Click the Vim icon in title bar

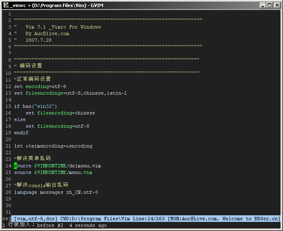pyautogui.click(x=6, y=5)
